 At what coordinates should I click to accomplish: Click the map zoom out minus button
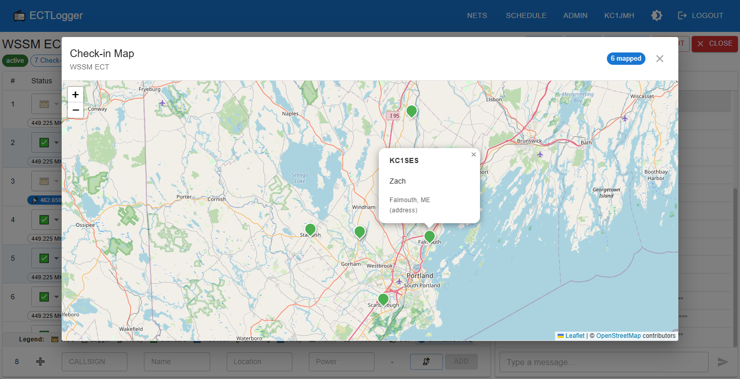(x=76, y=110)
